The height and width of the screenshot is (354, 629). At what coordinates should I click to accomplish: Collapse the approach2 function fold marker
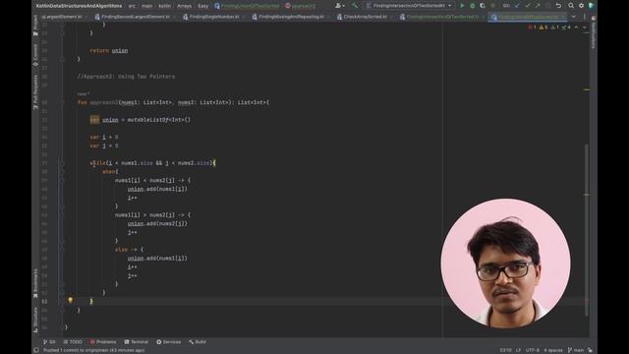62,102
